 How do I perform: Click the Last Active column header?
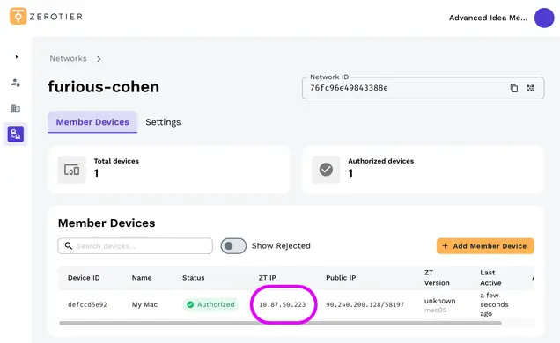(x=490, y=278)
